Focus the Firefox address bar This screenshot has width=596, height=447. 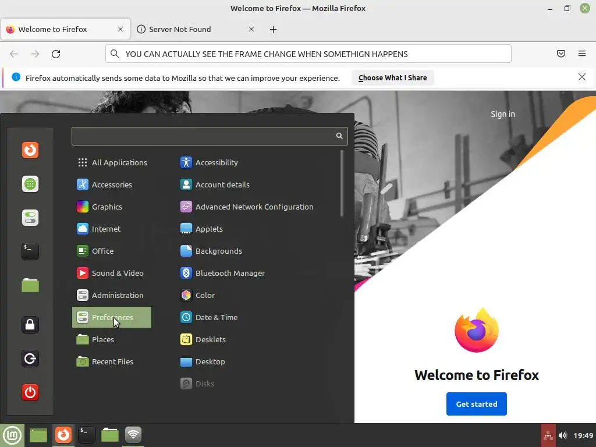point(308,54)
